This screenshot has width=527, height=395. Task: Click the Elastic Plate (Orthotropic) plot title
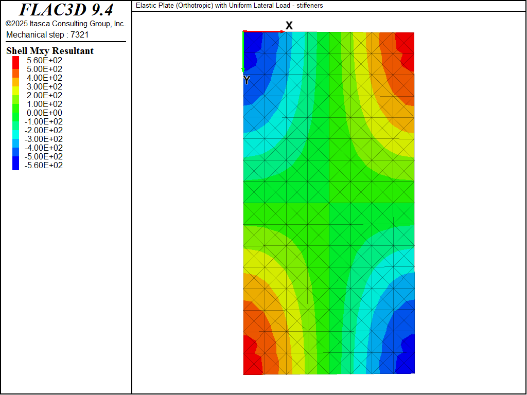[x=230, y=6]
